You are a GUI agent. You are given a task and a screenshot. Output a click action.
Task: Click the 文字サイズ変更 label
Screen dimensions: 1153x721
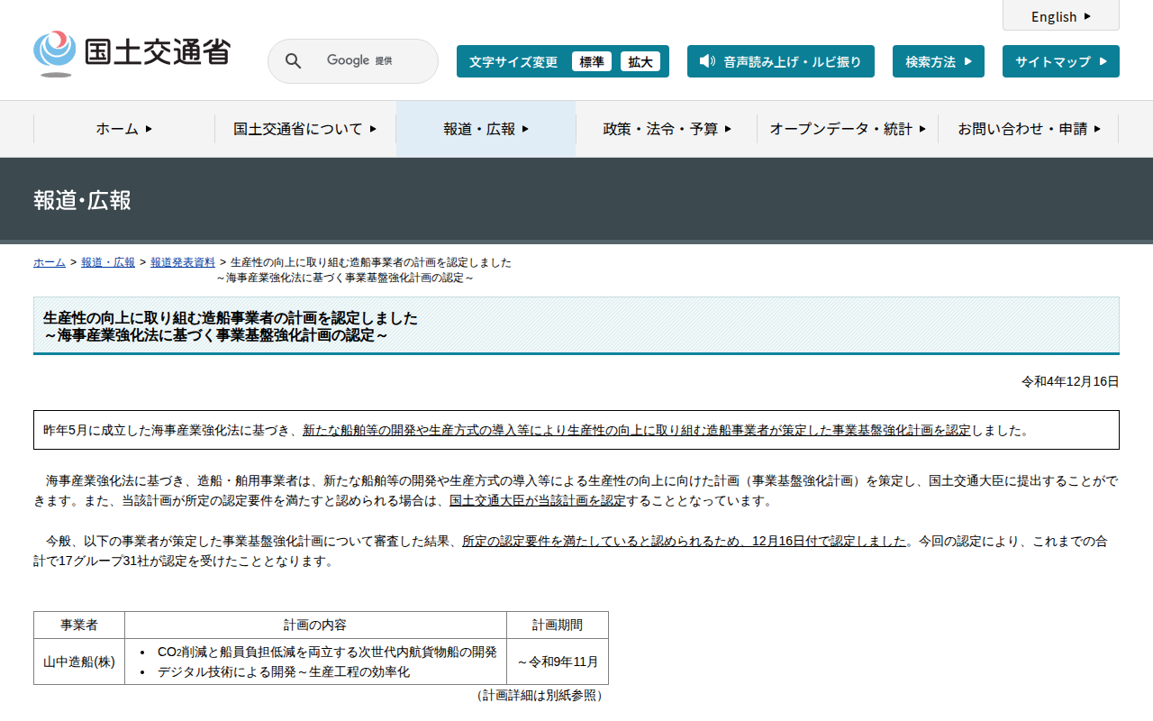pos(513,61)
